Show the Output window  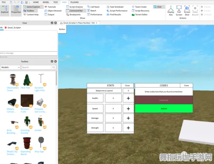[50, 14]
